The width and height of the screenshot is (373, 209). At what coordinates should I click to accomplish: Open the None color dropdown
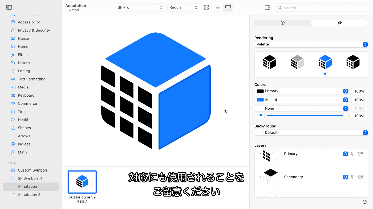tap(302, 109)
